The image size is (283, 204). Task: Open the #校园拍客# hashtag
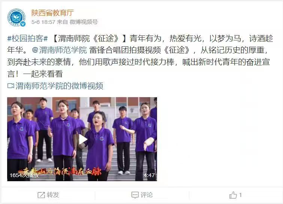coord(27,38)
